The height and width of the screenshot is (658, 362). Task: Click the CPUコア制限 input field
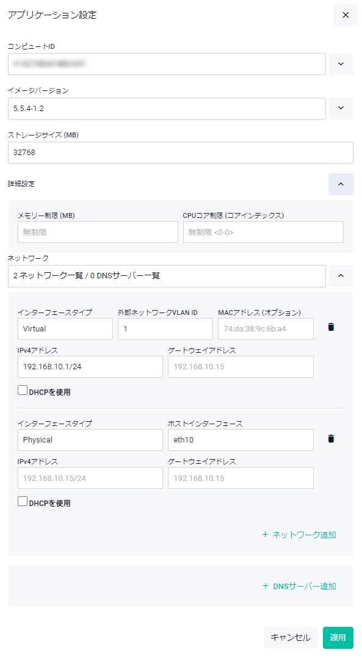263,232
